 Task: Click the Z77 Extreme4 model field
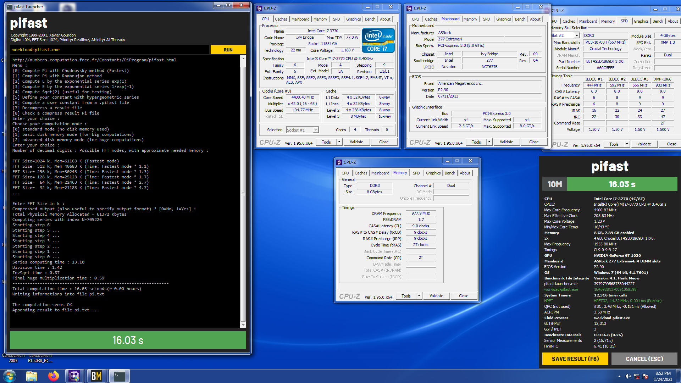tap(470, 39)
